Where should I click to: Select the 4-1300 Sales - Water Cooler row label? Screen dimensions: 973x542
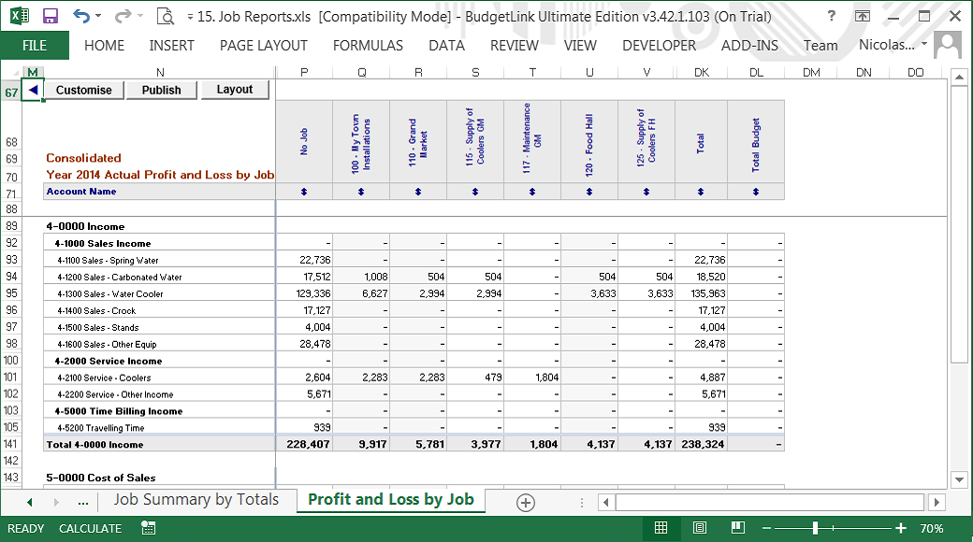(110, 294)
